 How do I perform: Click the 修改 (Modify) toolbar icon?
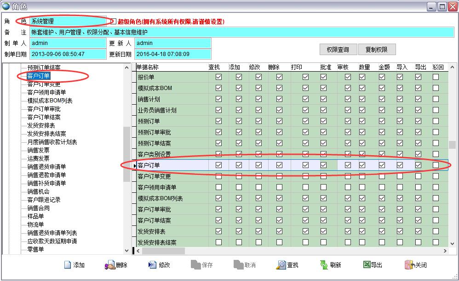click(153, 265)
